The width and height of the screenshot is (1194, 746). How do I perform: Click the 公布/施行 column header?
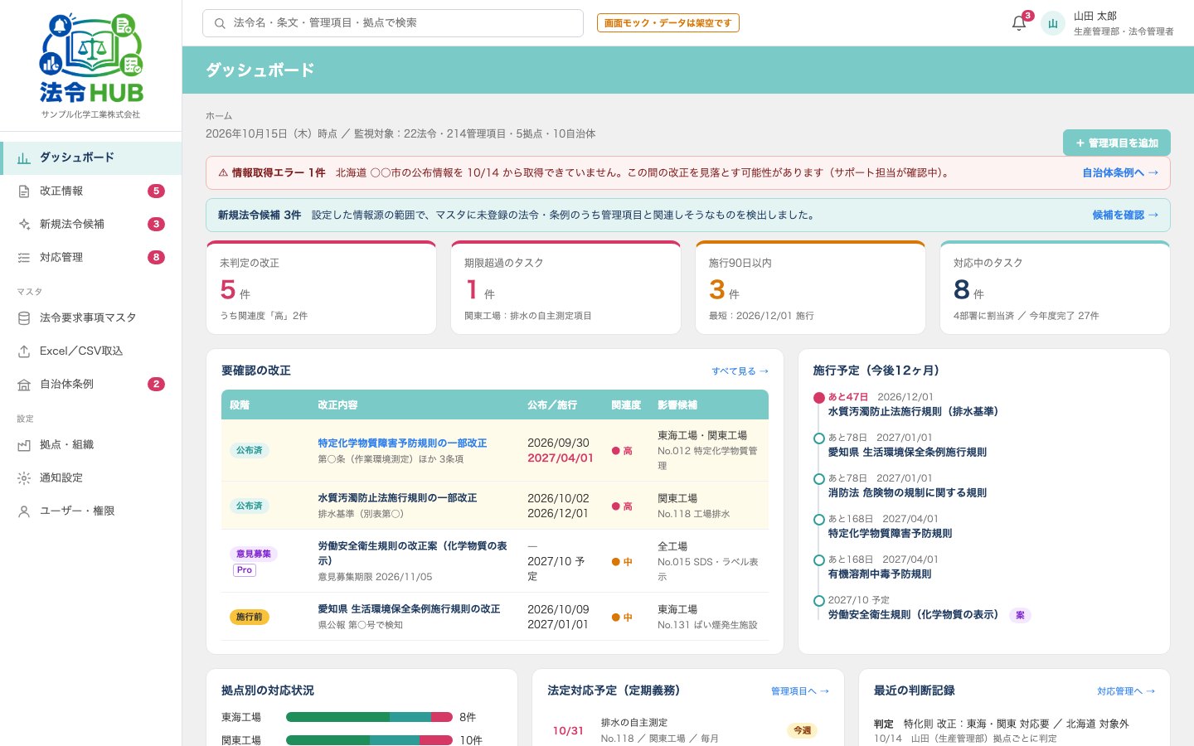(552, 405)
